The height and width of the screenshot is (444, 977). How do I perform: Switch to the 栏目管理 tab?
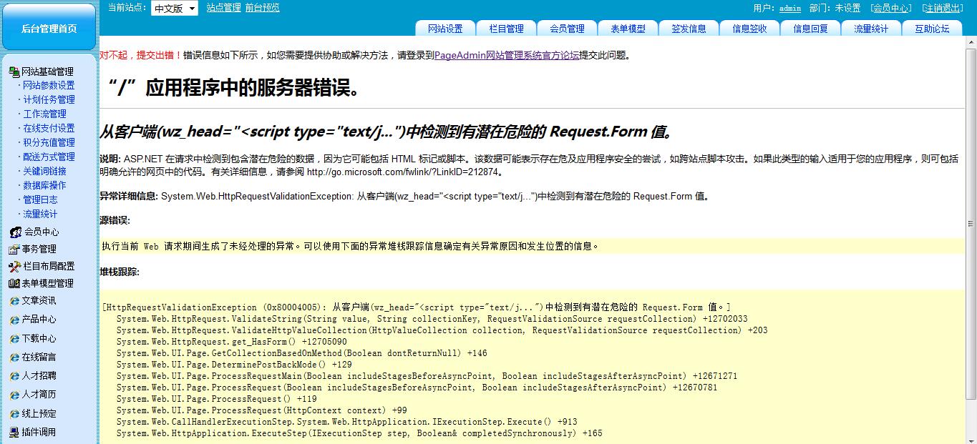[x=506, y=29]
